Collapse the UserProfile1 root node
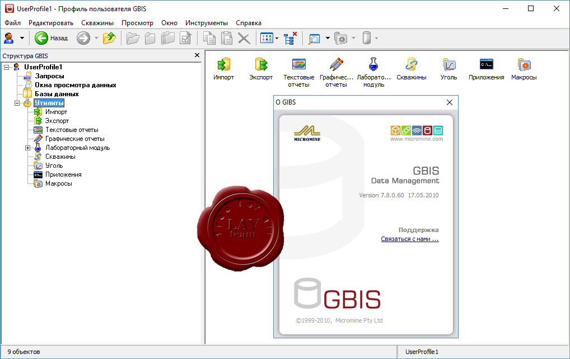 click(x=6, y=67)
